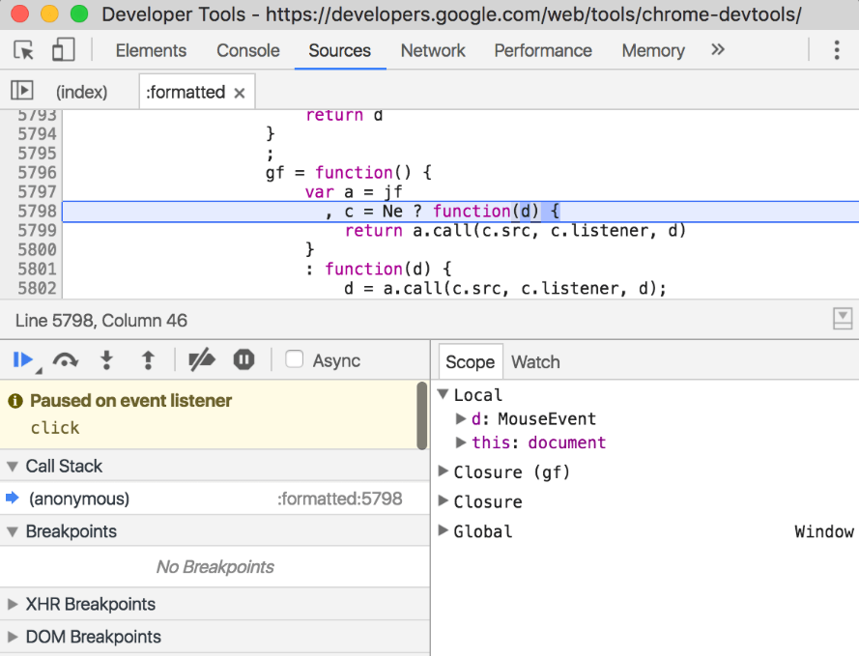This screenshot has height=656, width=859.
Task: Toggle pause on exceptions icon
Action: point(243,360)
